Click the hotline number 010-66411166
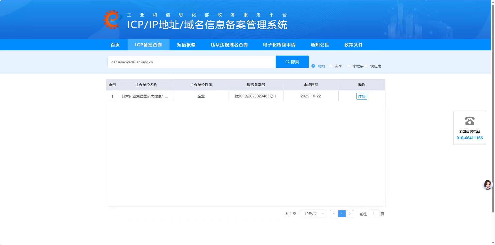The width and height of the screenshot is (495, 245). click(469, 138)
